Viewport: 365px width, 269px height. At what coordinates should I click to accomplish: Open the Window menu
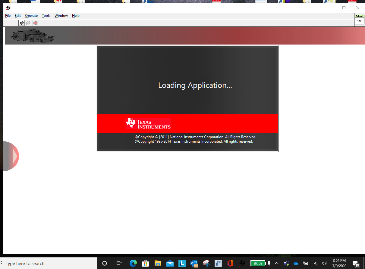(x=61, y=16)
